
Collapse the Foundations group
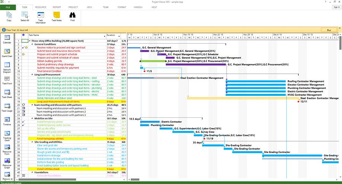tap(33, 172)
